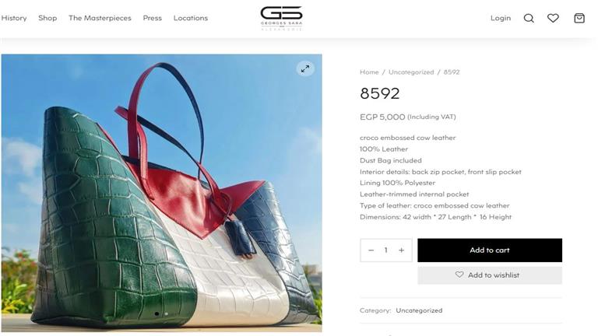Viewport: 598px width, 336px height.
Task: Open Uncategorized category link near bottom
Action: click(x=419, y=310)
